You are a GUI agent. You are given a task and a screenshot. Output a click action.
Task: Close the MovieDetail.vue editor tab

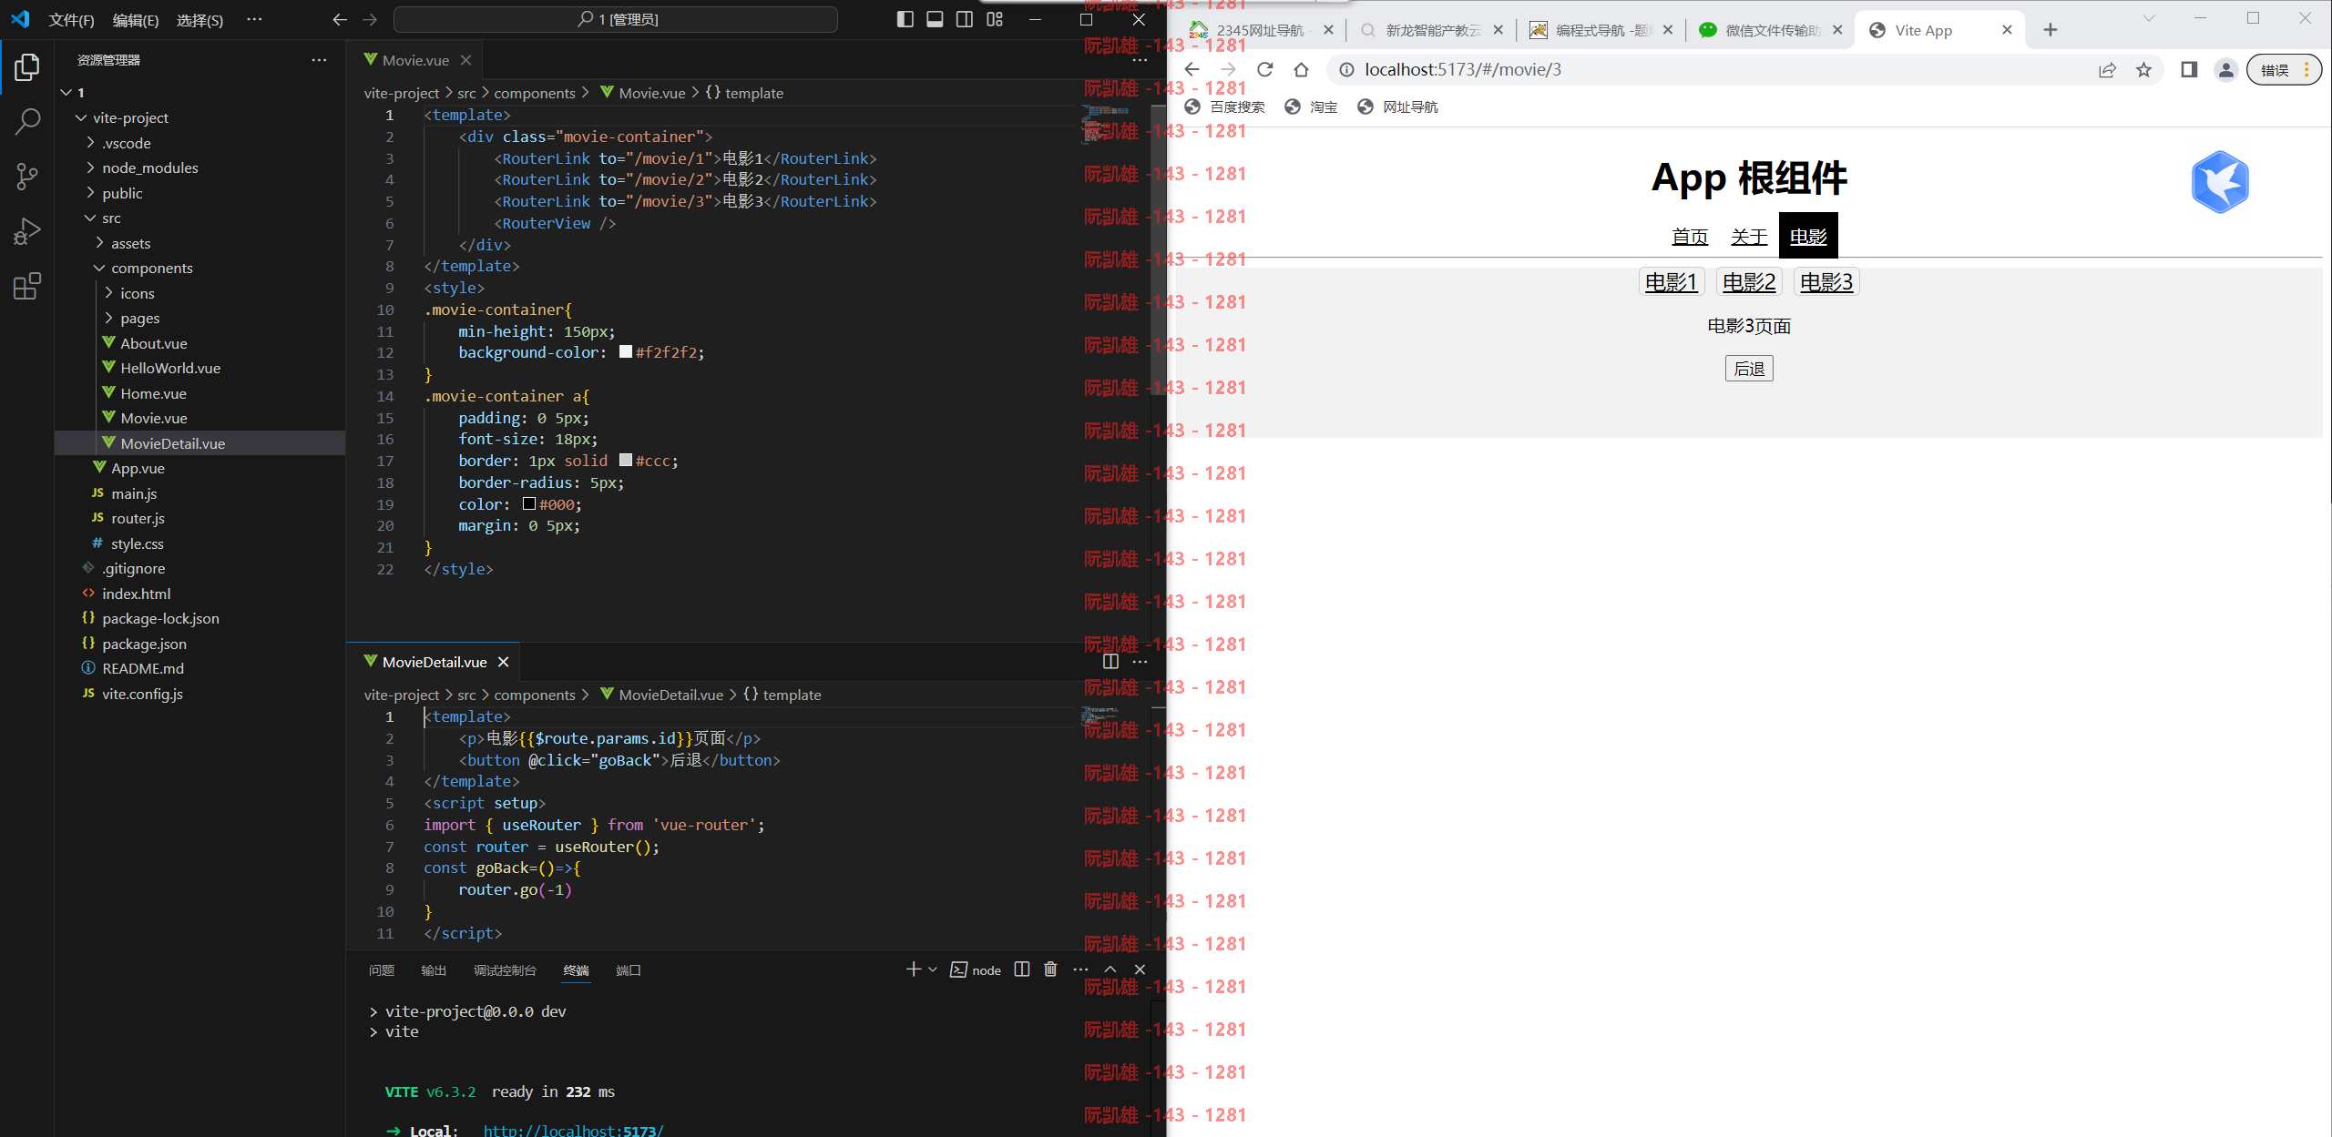503,662
